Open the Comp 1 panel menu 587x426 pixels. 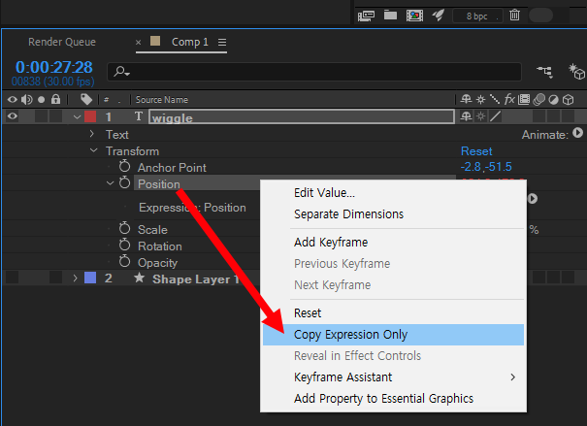[x=222, y=43]
